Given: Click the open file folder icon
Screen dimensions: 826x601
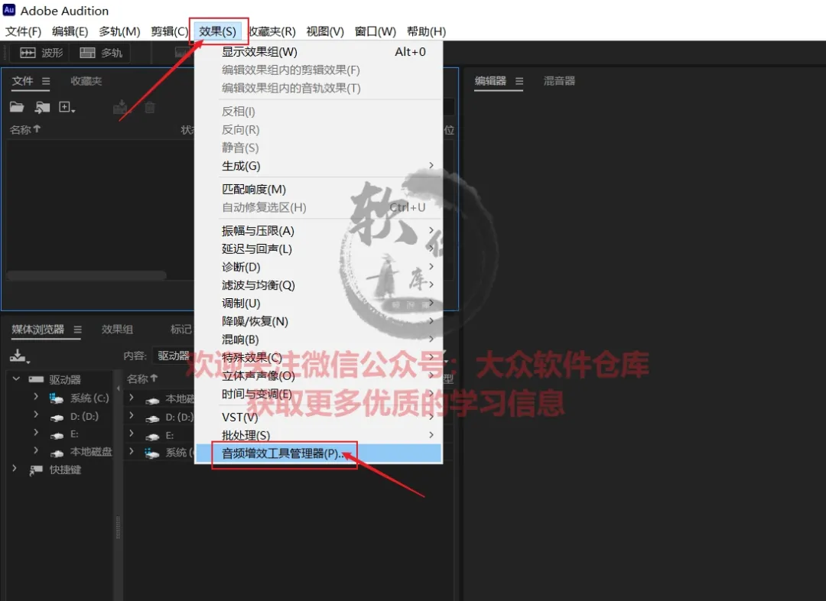Looking at the screenshot, I should click(17, 108).
